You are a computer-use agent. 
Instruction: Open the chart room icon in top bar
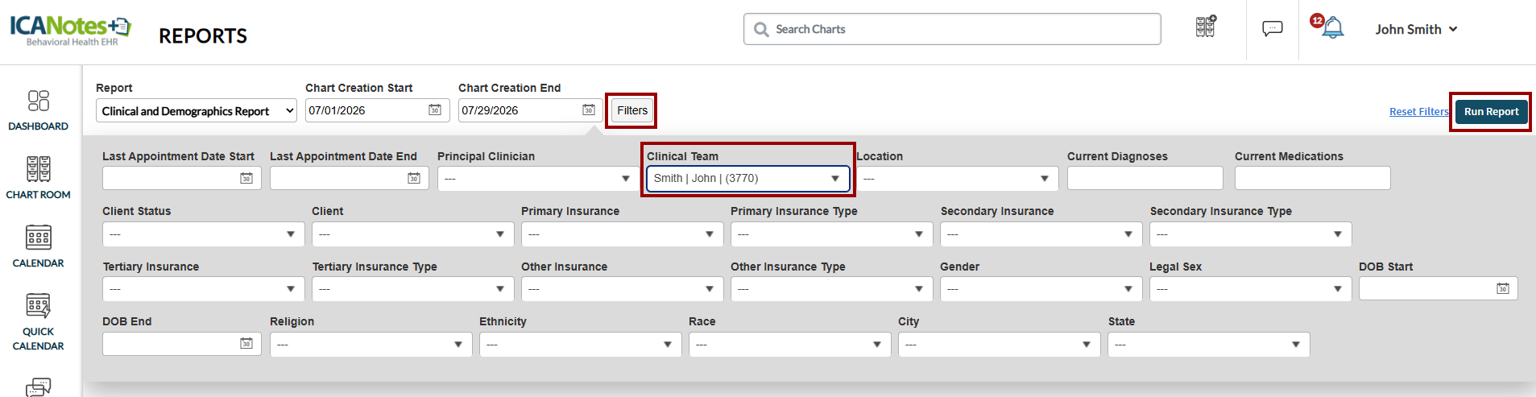(x=1206, y=27)
